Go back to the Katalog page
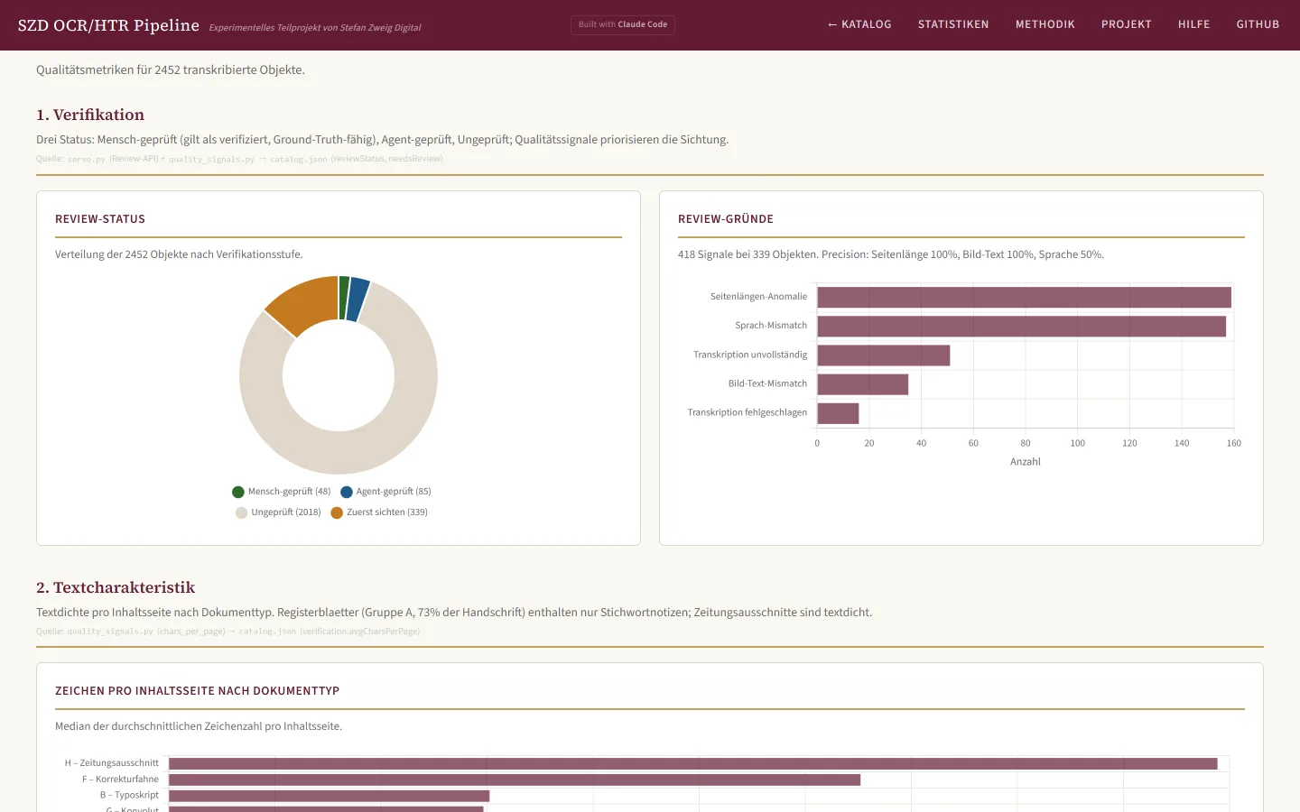Image resolution: width=1300 pixels, height=812 pixels. click(x=859, y=24)
